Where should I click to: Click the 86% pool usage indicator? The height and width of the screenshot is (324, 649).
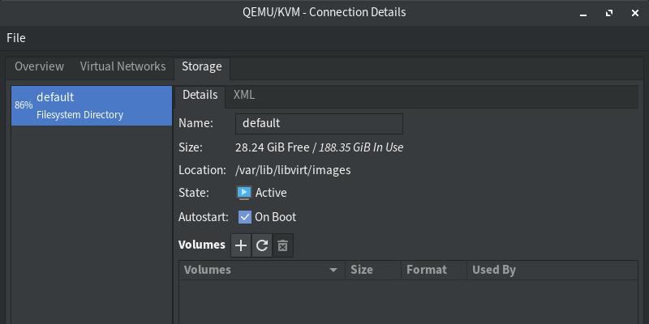[24, 105]
